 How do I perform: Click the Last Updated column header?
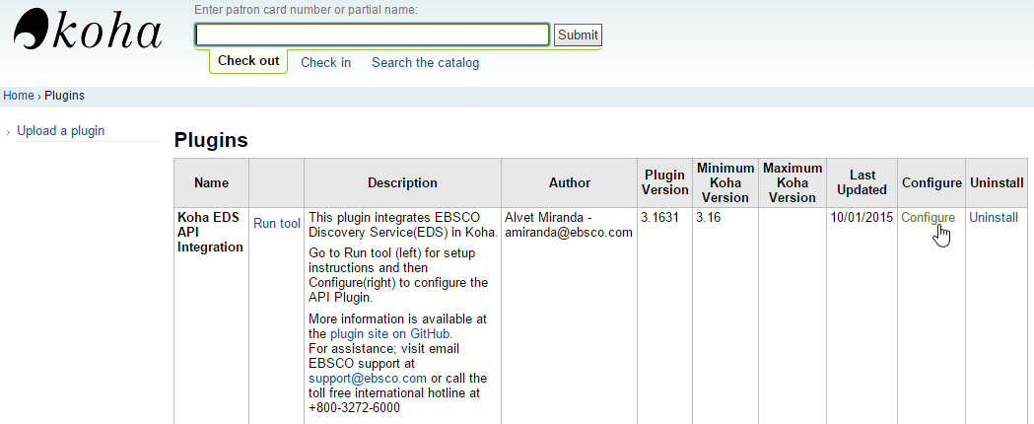click(x=862, y=182)
